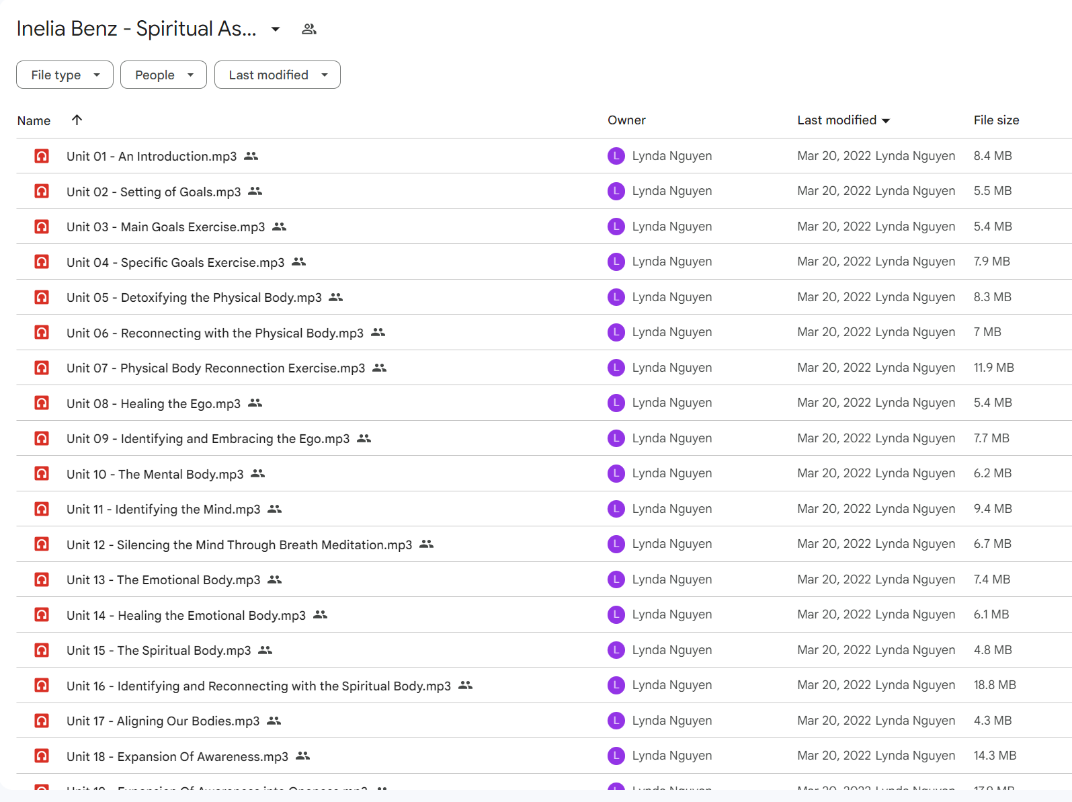This screenshot has width=1072, height=802.
Task: Select Unit 03 - Main Goals Exercise.mp3
Action: tap(165, 227)
